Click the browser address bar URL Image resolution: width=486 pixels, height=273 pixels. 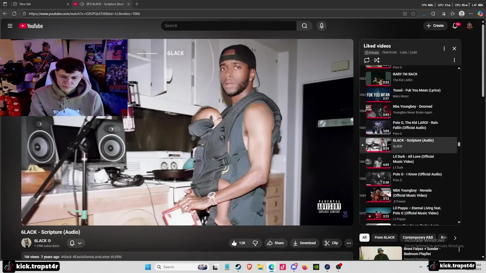coord(84,14)
